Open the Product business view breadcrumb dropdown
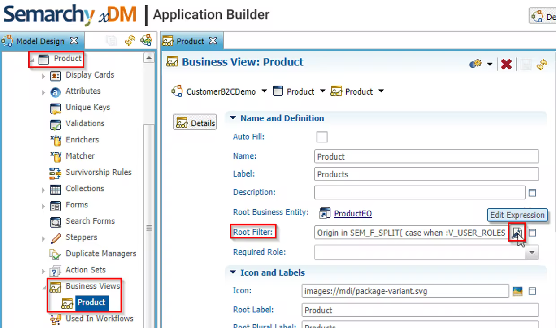Screen dimensions: 556x328 pyautogui.click(x=381, y=91)
